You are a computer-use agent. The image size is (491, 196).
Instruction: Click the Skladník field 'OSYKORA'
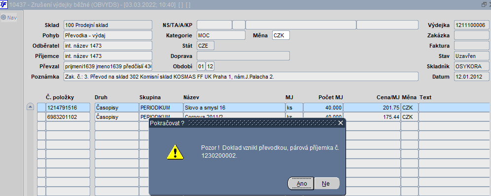pyautogui.click(x=472, y=66)
